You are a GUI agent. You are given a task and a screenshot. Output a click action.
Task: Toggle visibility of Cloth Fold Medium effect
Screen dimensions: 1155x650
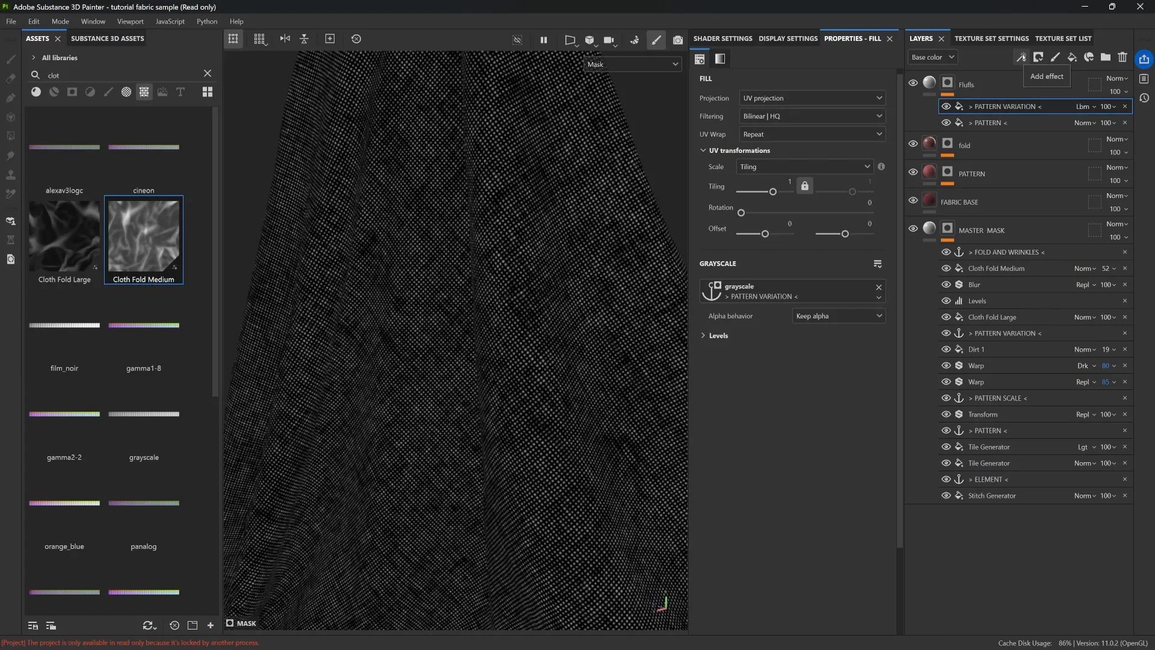(946, 268)
